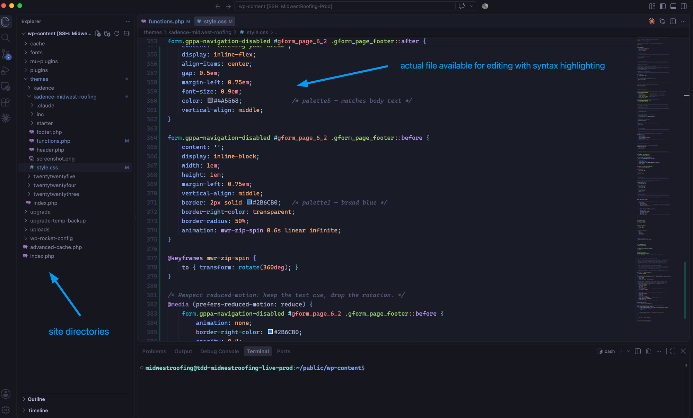Click the title bar command center search field
This screenshot has width=693, height=418.
click(345, 6)
